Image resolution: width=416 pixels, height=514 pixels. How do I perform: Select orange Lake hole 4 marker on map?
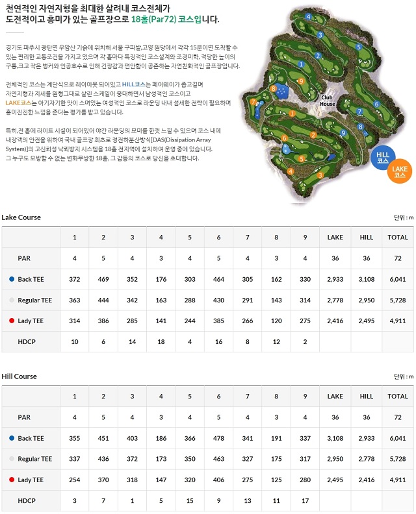click(291, 171)
